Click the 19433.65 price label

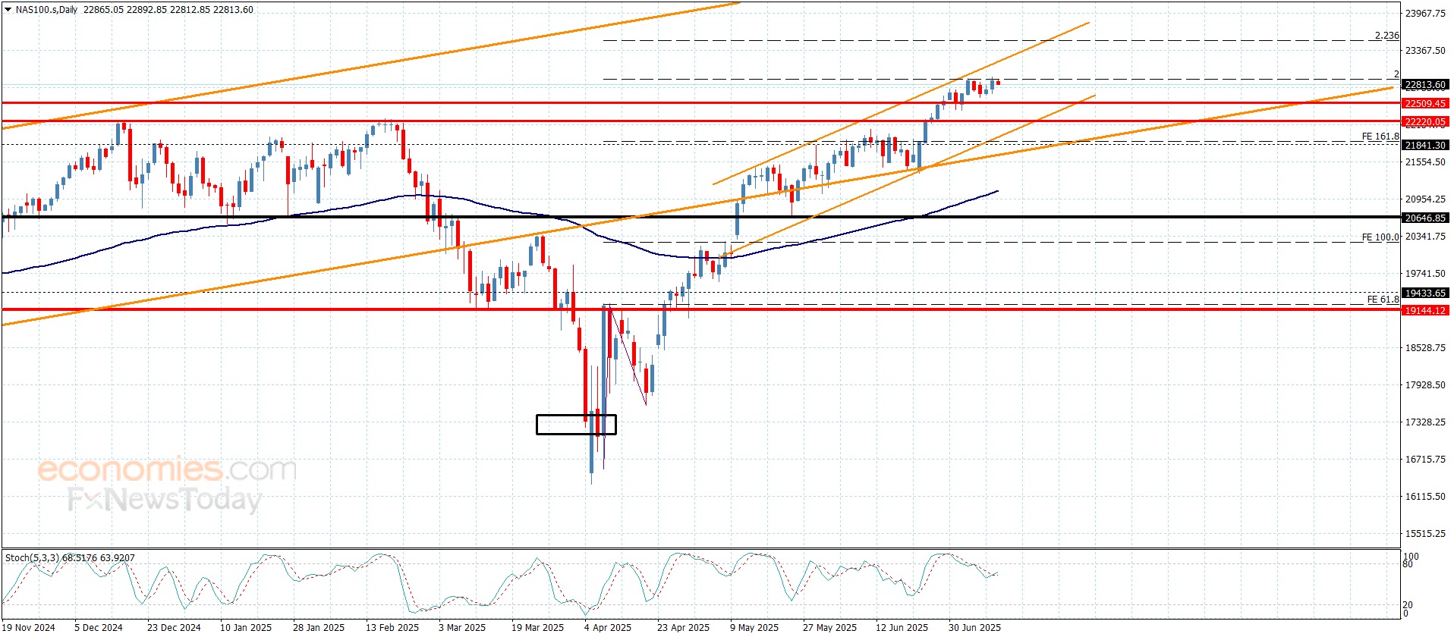1425,293
